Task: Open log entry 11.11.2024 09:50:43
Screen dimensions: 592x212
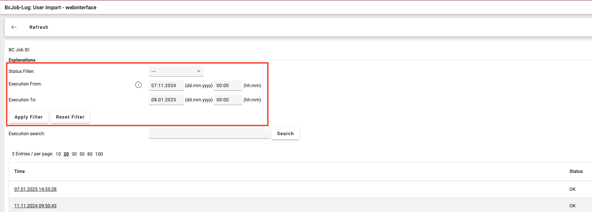Action: pos(35,206)
